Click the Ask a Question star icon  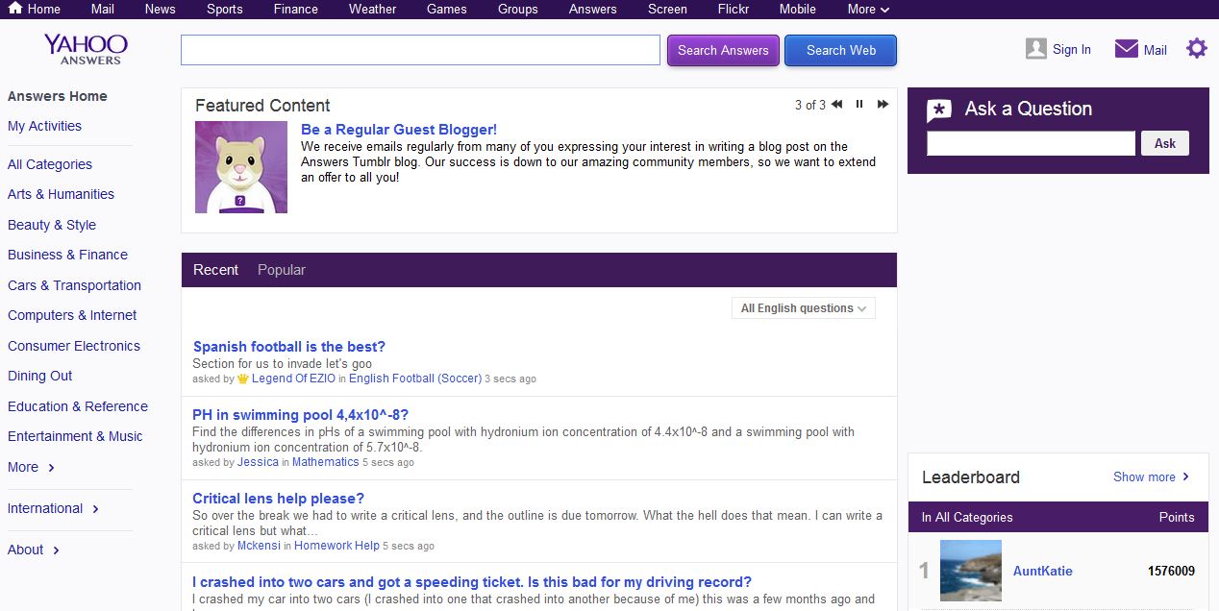(x=939, y=110)
